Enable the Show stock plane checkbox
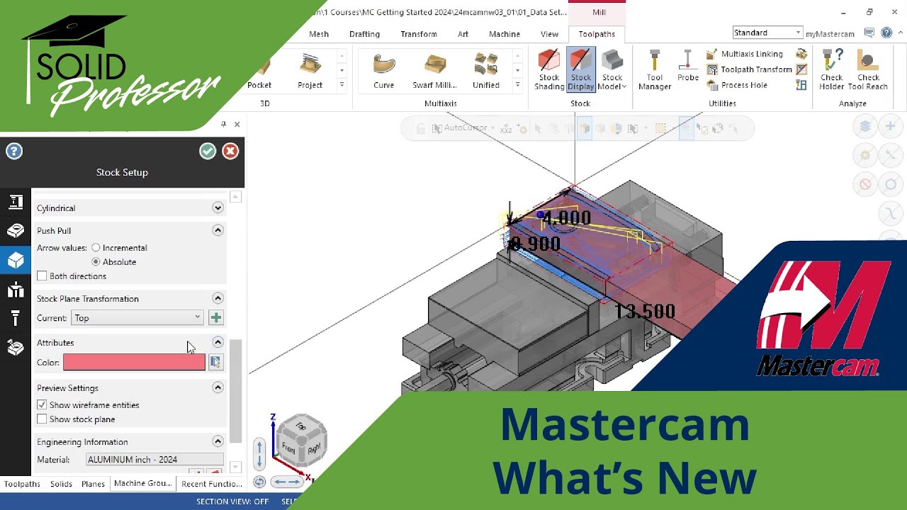Viewport: 907px width, 510px height. click(x=42, y=419)
